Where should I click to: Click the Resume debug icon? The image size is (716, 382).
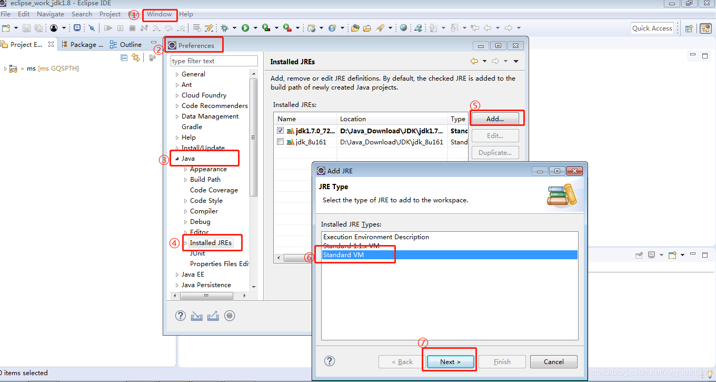click(108, 28)
